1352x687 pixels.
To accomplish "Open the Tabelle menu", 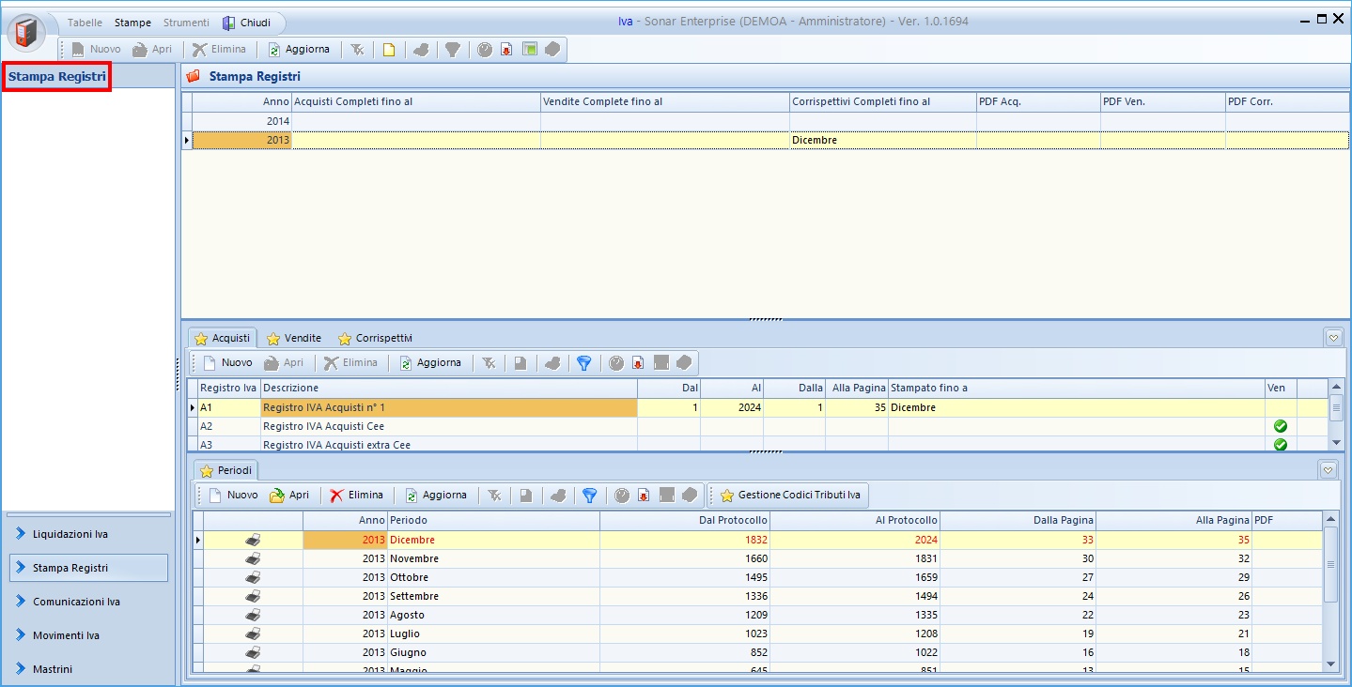I will point(85,22).
